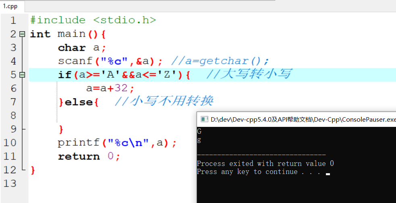396x203 pixels.
Task: Click line number 4 in the gutter
Action: 13,61
